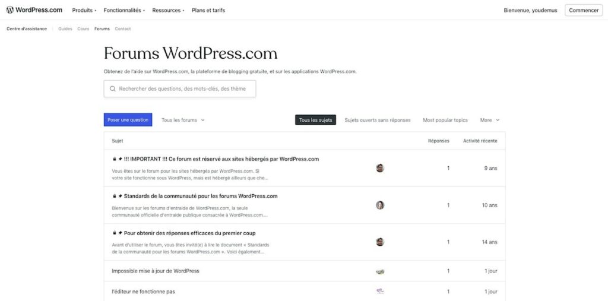Expand the Produits menu
The height and width of the screenshot is (301, 608).
pos(84,11)
